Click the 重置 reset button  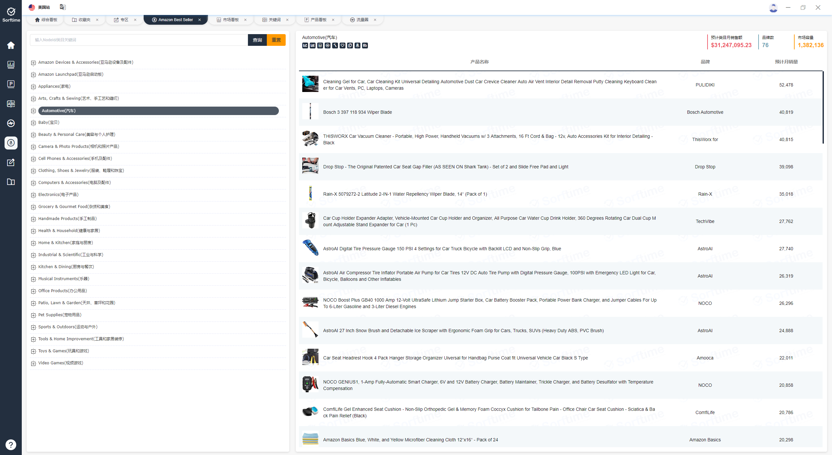[x=276, y=40]
